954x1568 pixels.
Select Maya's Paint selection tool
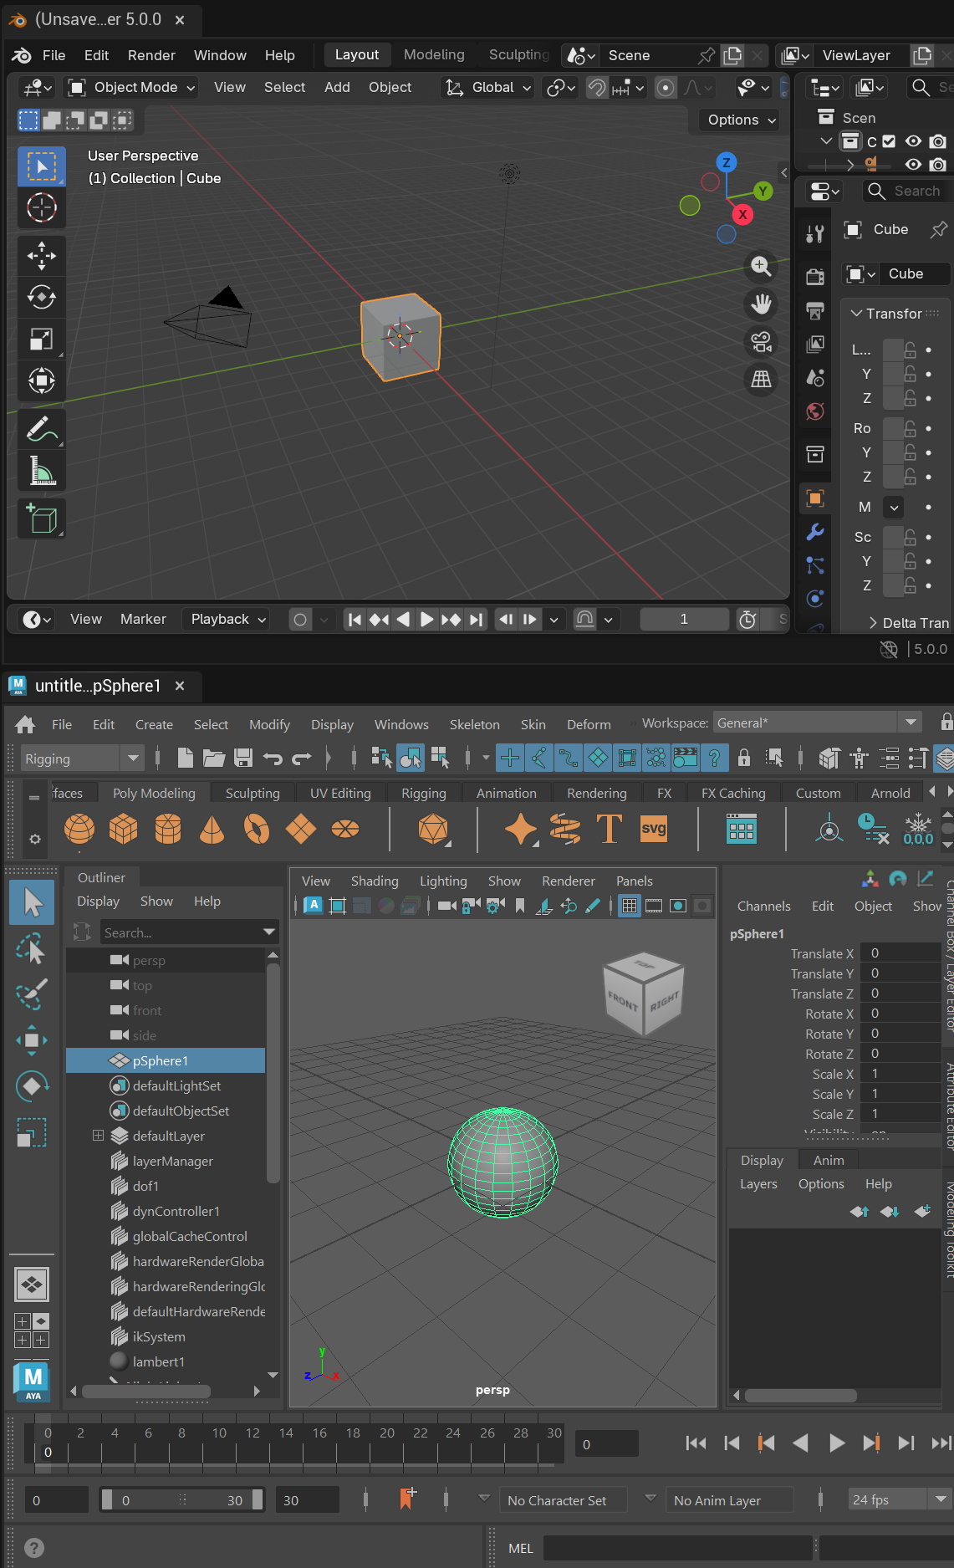tap(32, 994)
